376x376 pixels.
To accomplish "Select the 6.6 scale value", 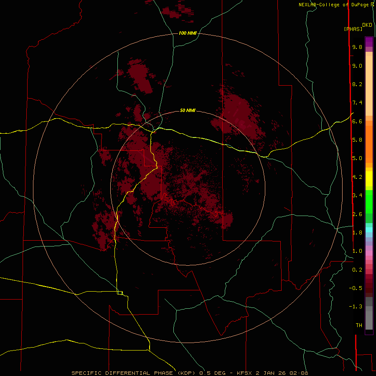I will point(357,122).
